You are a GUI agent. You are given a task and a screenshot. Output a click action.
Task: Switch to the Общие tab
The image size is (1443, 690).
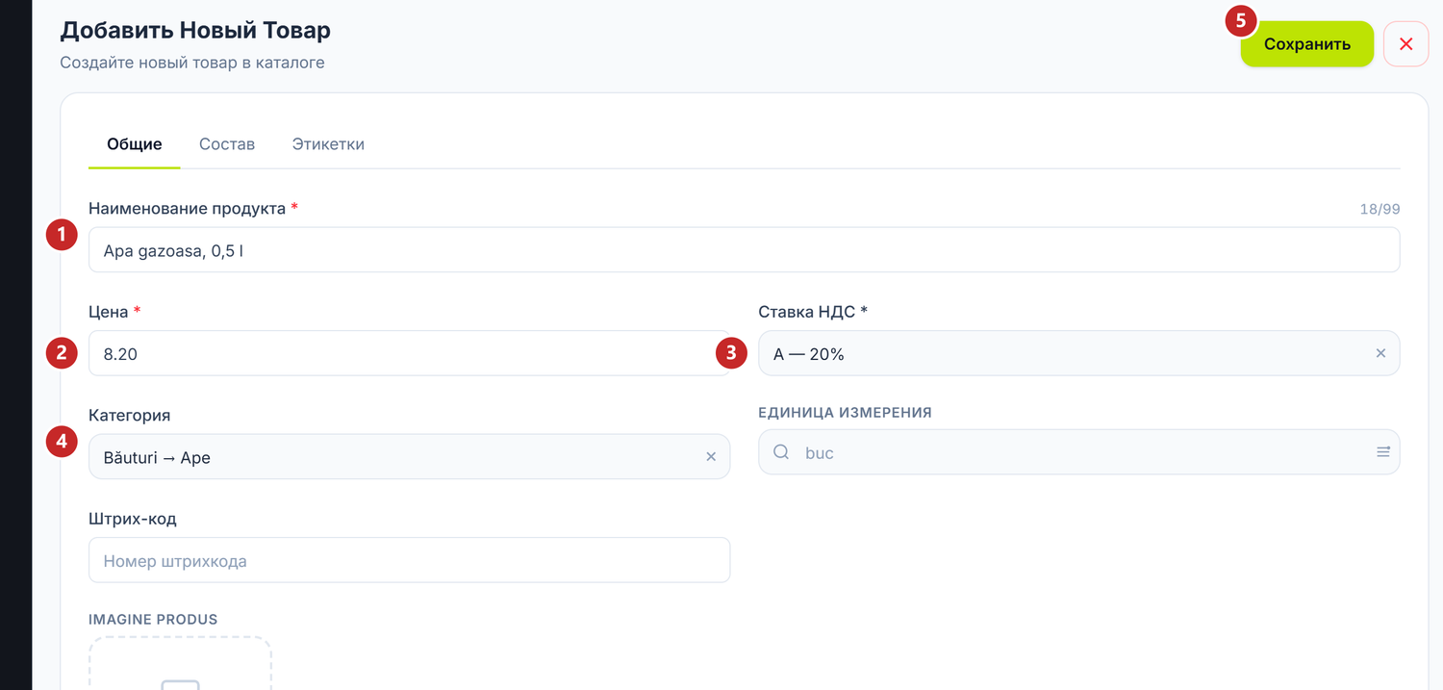click(134, 144)
